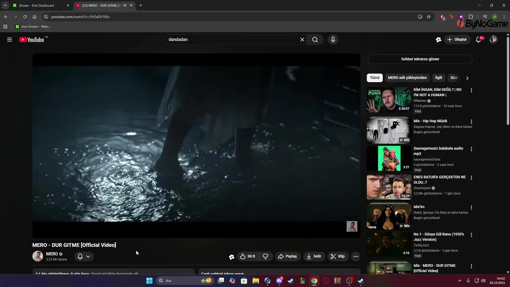Open the Windows Start menu
Viewport: 510px width, 287px height.
[x=149, y=281]
